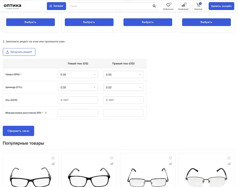The width and height of the screenshot is (238, 187).
Task: Open the Каталог menu button
Action: (x=56, y=6)
